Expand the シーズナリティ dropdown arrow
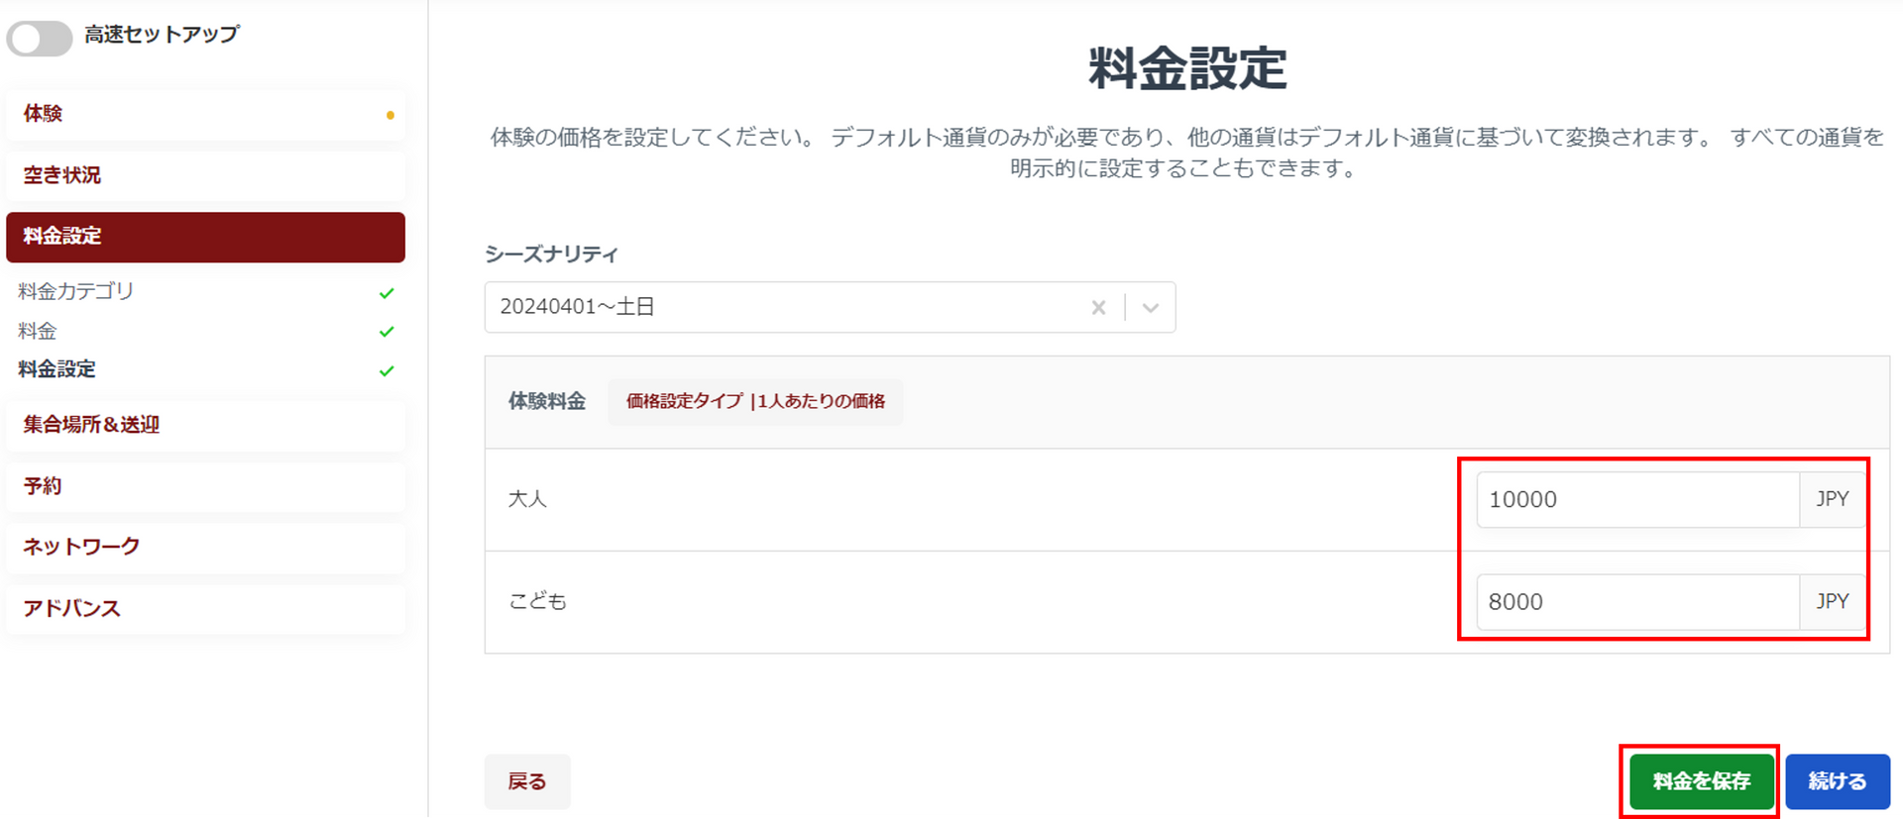 tap(1151, 308)
